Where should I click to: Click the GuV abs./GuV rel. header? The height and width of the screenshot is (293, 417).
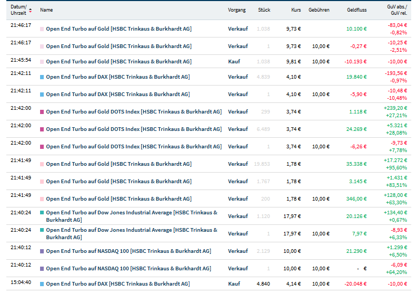click(x=396, y=10)
